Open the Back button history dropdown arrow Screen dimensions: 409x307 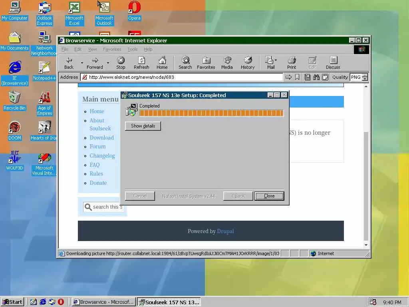(82, 63)
